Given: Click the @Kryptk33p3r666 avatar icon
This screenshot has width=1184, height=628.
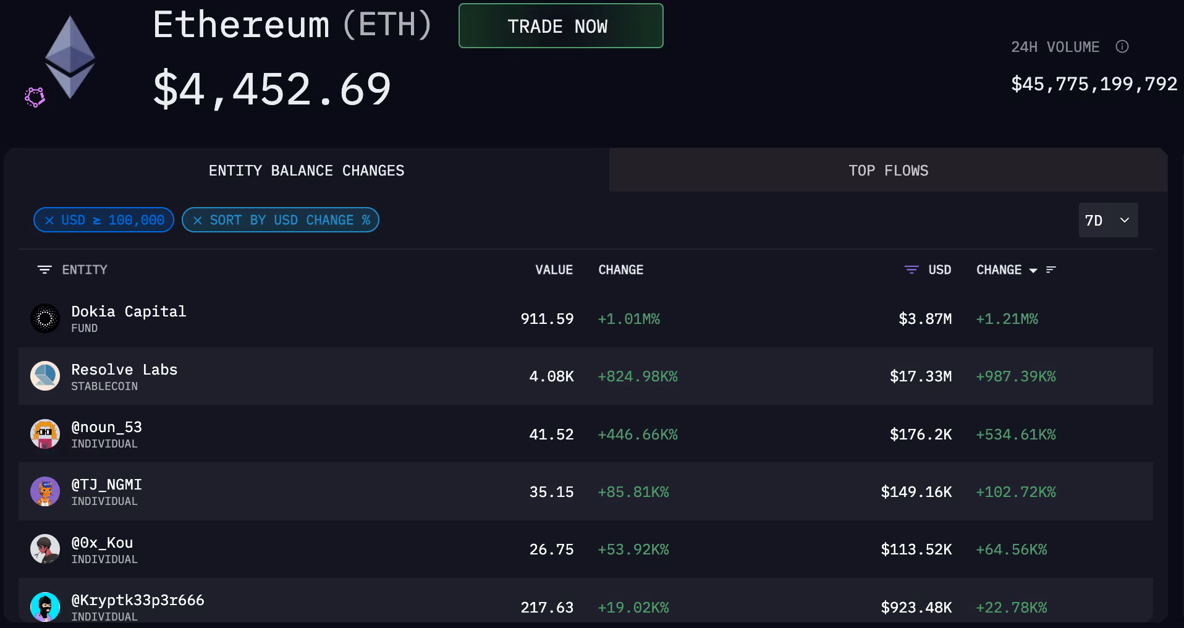Looking at the screenshot, I should [x=45, y=607].
